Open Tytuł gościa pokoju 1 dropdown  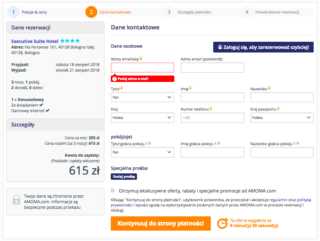coord(143,152)
